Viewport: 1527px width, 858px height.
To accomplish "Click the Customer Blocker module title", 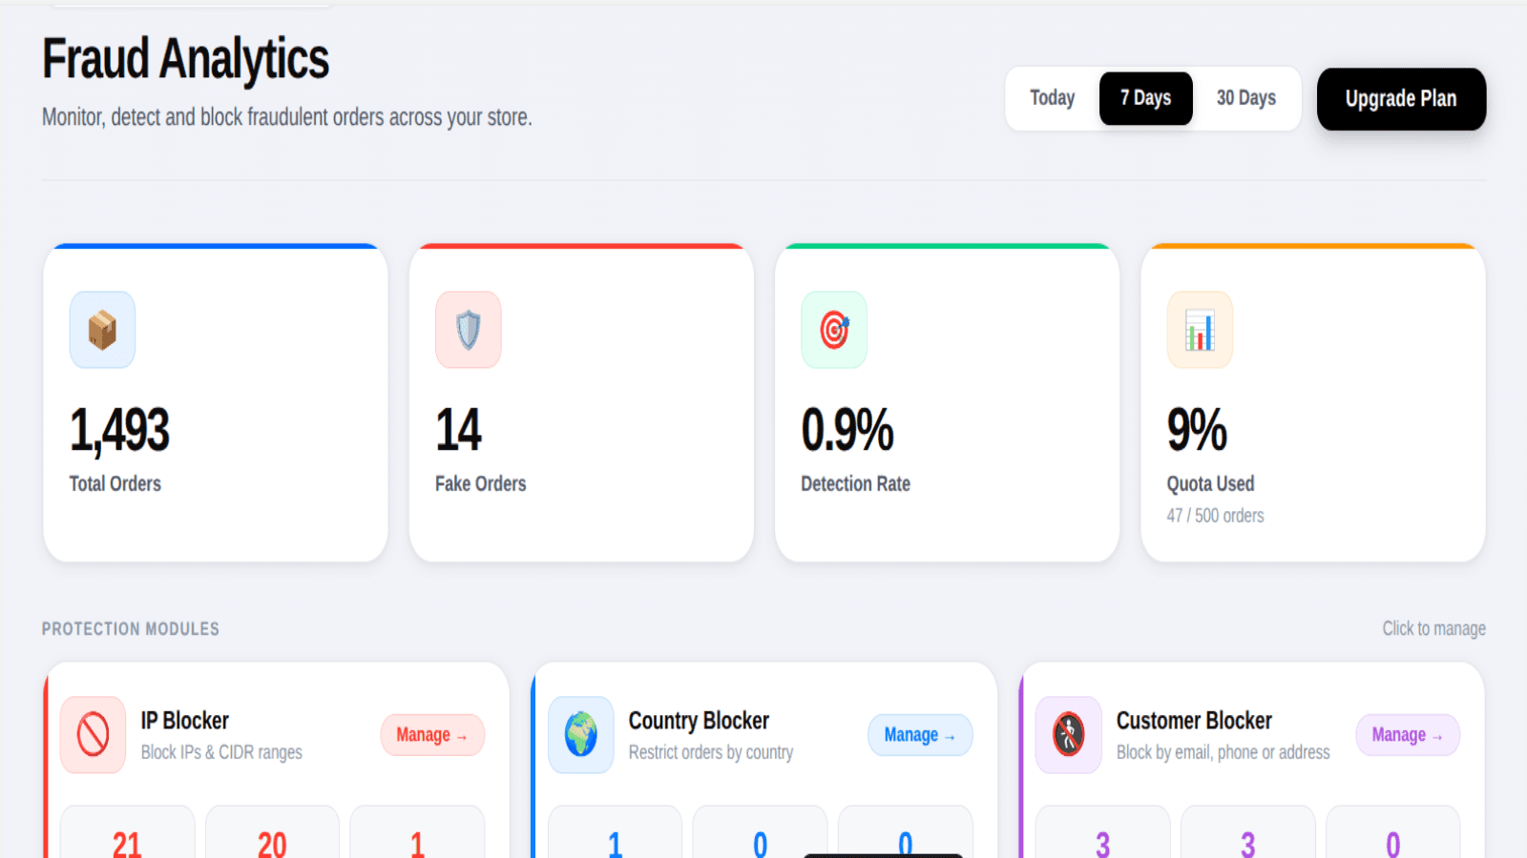I will (1194, 721).
